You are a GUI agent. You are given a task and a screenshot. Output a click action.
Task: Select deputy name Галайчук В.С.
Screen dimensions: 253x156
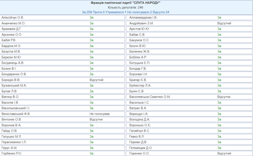(x=140, y=131)
